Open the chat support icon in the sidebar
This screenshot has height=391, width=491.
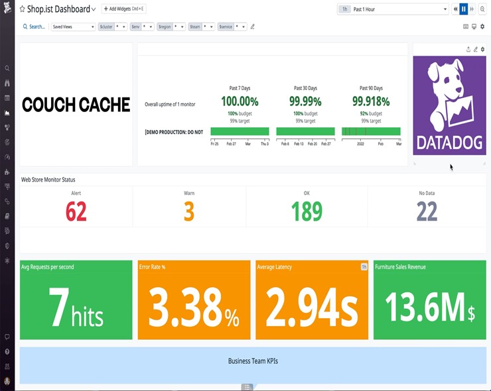point(7,337)
